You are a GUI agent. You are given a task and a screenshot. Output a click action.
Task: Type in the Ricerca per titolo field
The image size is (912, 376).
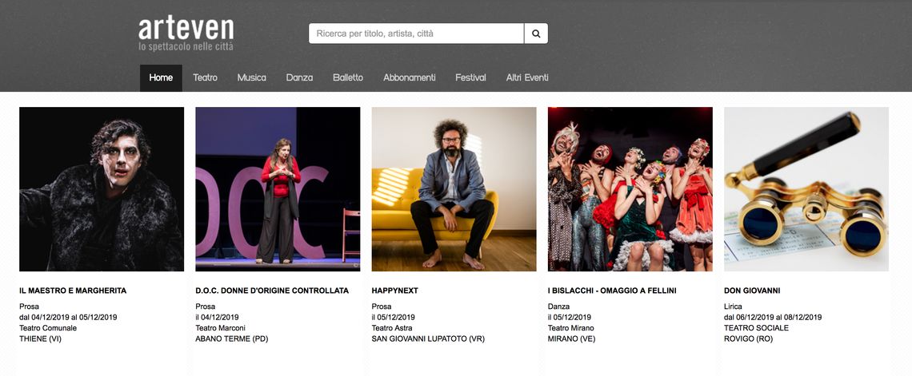tap(416, 34)
